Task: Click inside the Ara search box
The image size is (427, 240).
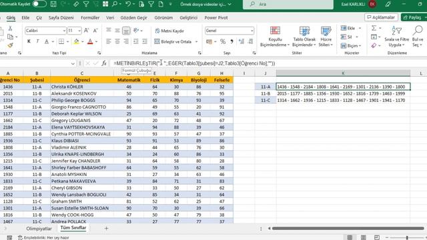Action: tap(288, 4)
